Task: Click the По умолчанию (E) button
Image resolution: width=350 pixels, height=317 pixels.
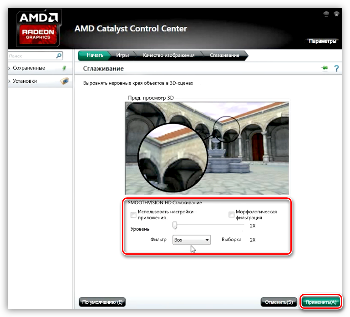Action: pyautogui.click(x=102, y=302)
